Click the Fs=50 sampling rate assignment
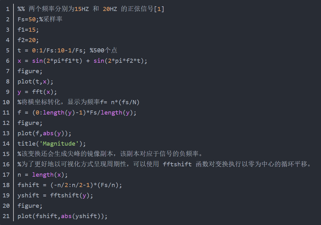Screen dimensions: 321x225 [27, 19]
